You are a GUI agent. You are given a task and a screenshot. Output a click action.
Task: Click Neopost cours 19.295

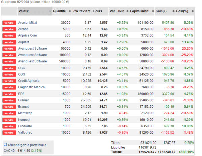point(103,120)
